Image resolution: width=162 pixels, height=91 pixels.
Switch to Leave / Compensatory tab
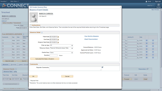tap(23, 65)
